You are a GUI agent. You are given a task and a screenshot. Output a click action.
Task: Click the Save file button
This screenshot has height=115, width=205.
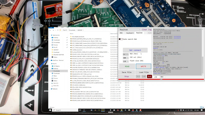pyautogui.click(x=127, y=72)
